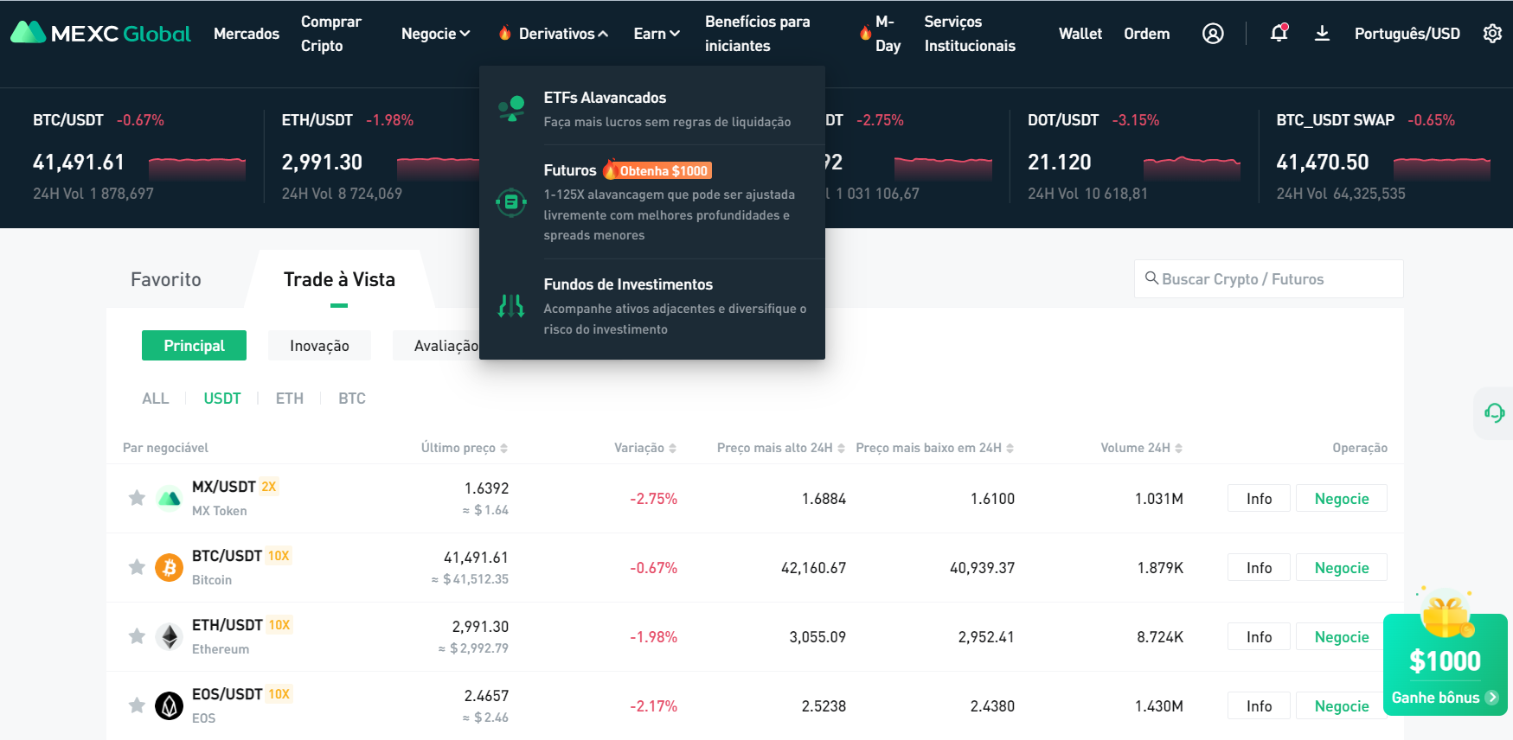This screenshot has height=740, width=1513.
Task: Favorite the EOS/USDT pair star
Action: 137,705
